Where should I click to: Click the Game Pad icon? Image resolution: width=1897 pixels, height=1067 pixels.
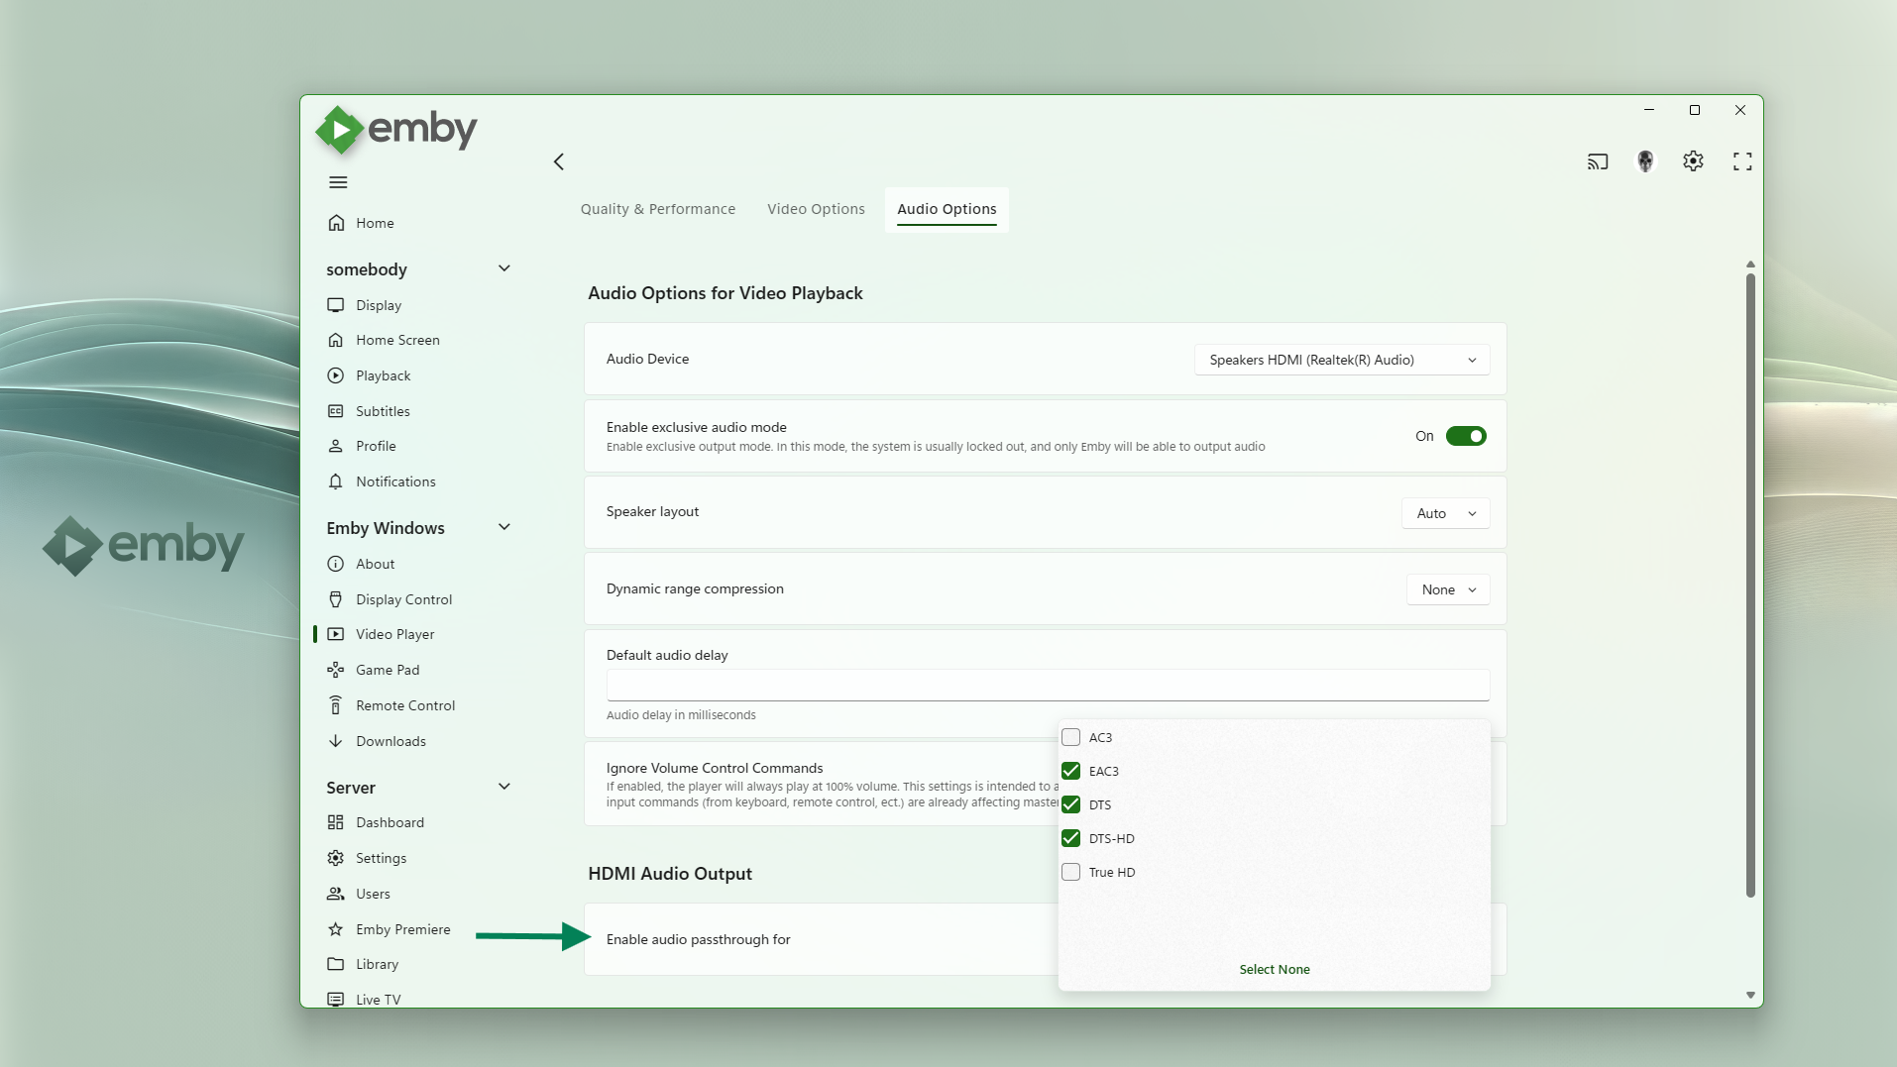point(336,670)
